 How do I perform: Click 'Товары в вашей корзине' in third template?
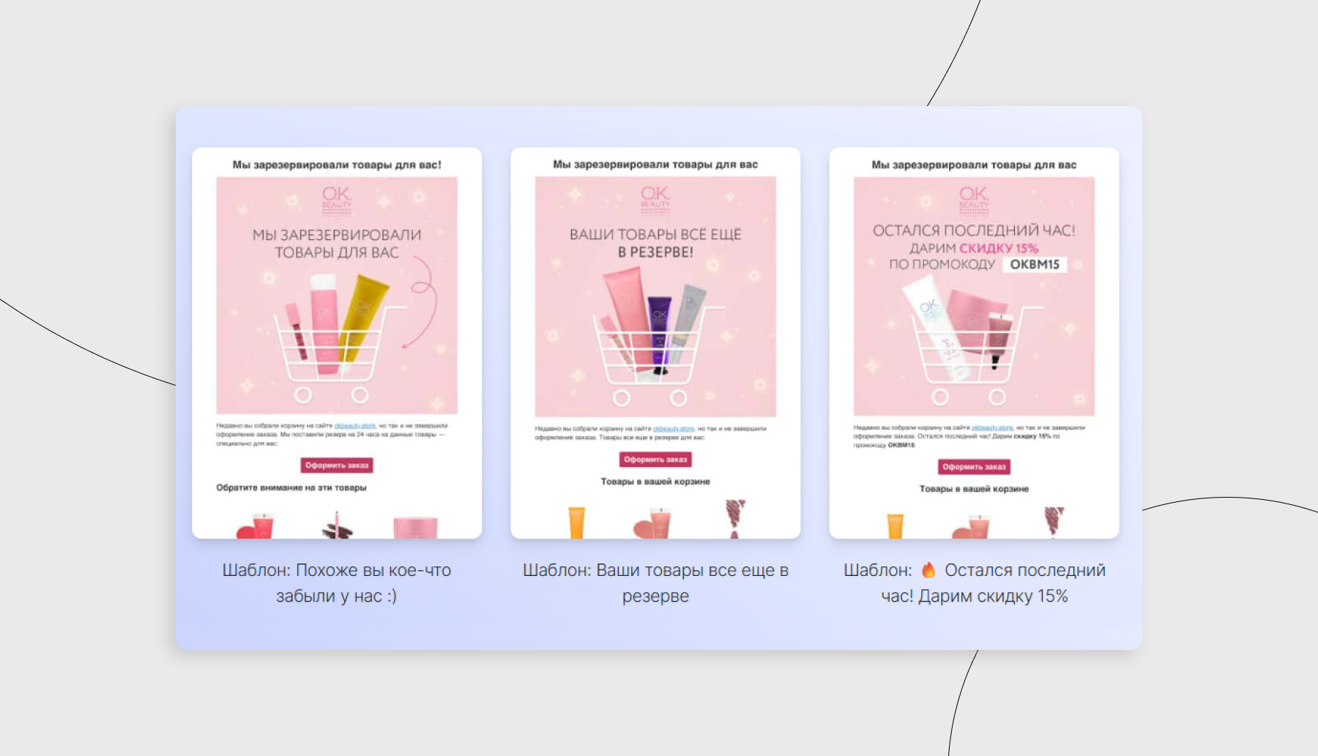(974, 489)
